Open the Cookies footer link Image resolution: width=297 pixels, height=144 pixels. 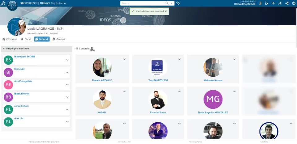(x=264, y=142)
